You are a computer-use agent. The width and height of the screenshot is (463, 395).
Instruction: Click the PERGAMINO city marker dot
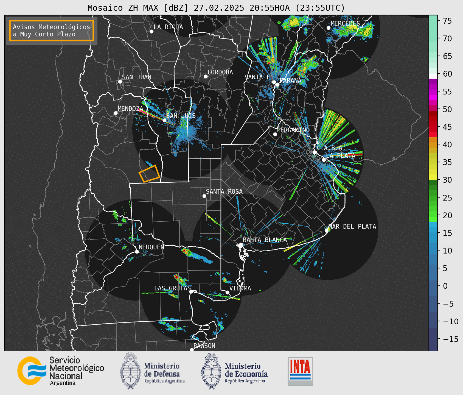(275, 134)
